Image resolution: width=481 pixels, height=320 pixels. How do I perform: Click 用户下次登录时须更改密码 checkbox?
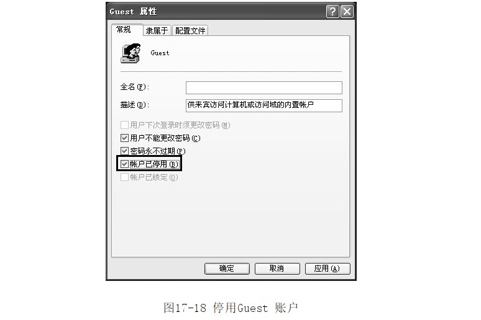coord(124,125)
